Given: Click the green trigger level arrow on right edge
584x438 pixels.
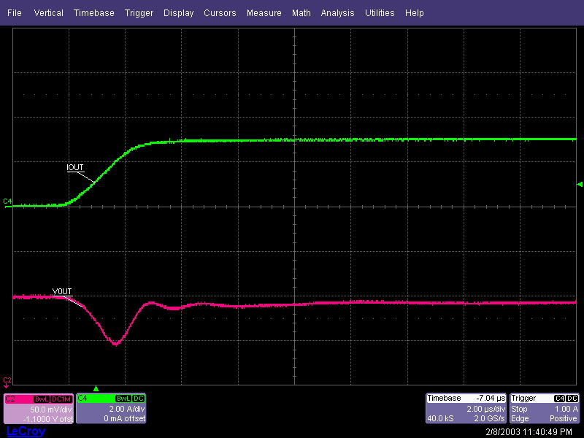Looking at the screenshot, I should point(580,184).
